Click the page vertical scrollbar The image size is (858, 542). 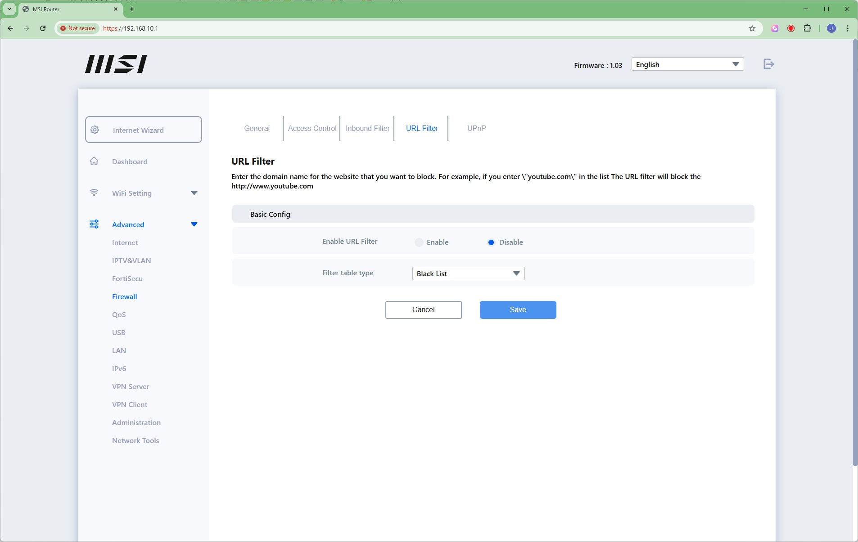point(854,252)
